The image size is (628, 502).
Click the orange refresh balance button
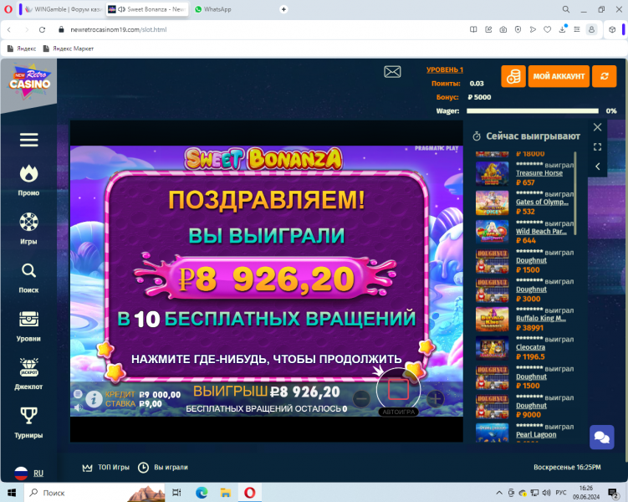[604, 76]
